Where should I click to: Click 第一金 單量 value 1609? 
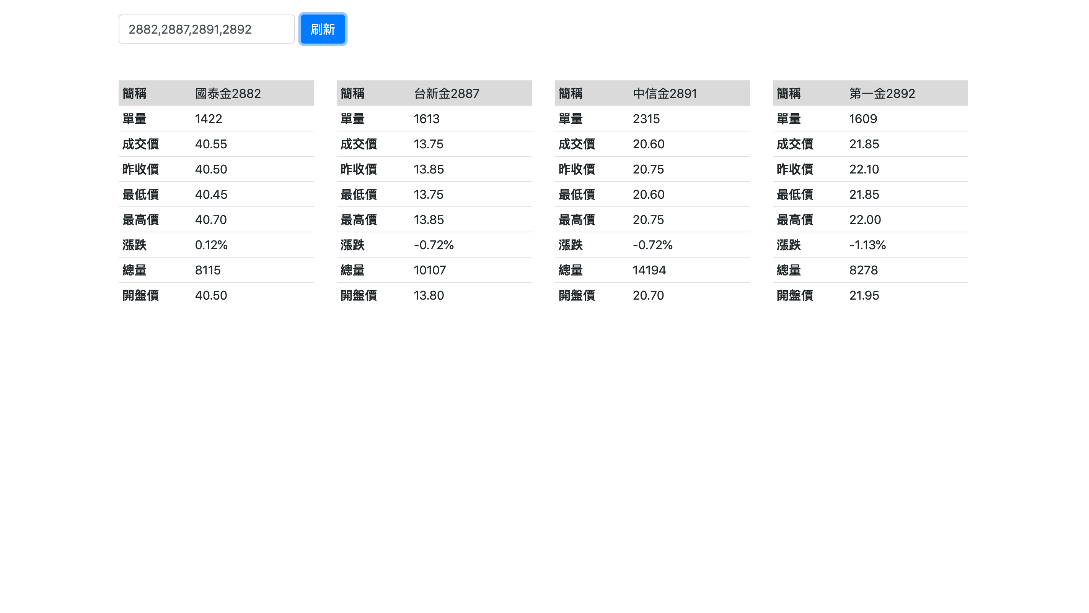click(863, 118)
